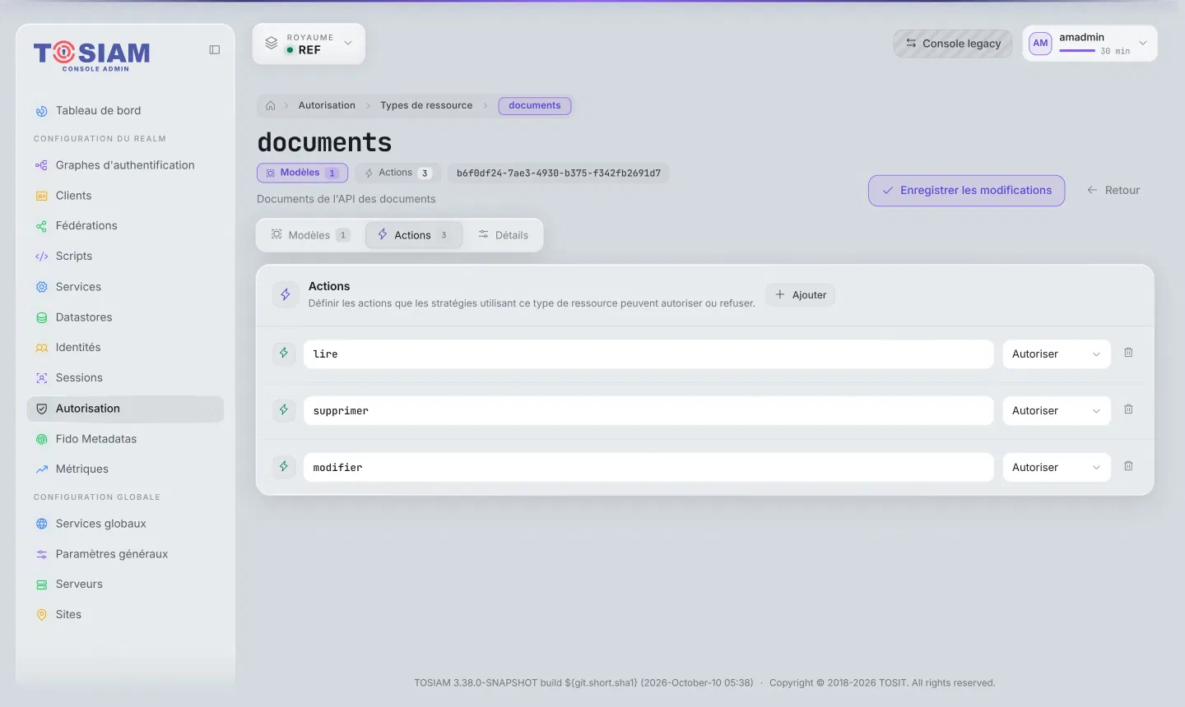
Task: Open Paramètres généraux
Action: point(125,554)
